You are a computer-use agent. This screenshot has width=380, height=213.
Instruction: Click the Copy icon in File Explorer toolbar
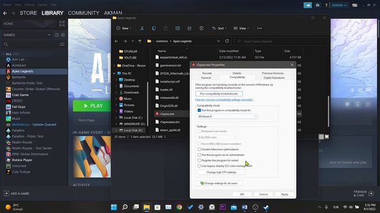(x=154, y=28)
